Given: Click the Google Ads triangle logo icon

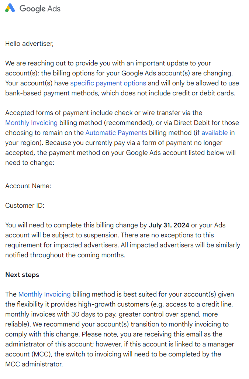Looking at the screenshot, I should click(x=10, y=8).
